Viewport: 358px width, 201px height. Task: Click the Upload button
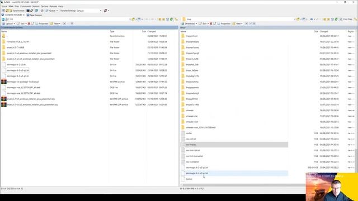coord(7,23)
